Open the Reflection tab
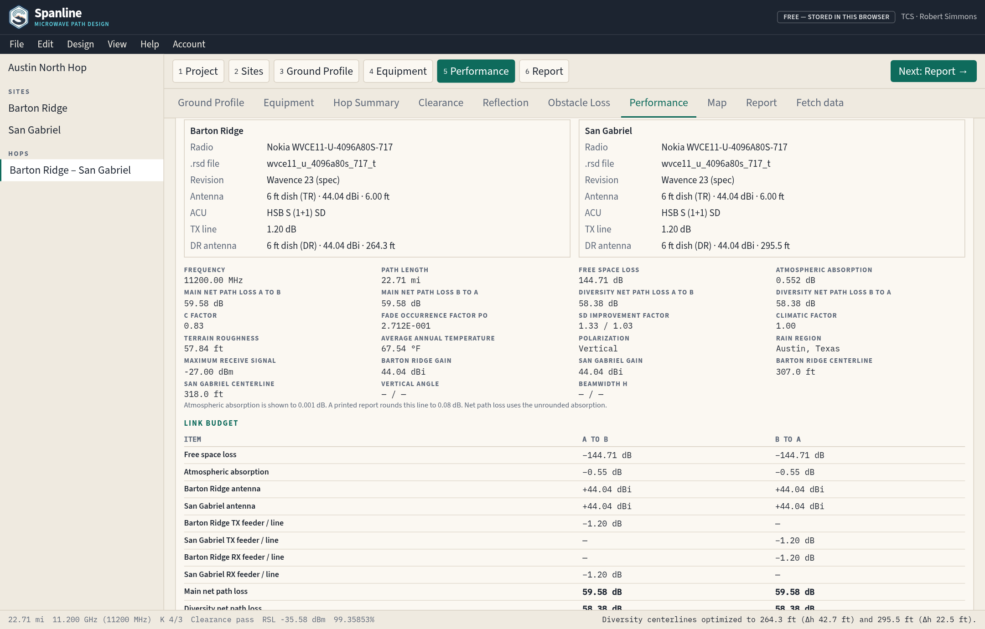This screenshot has height=629, width=985. coord(506,103)
